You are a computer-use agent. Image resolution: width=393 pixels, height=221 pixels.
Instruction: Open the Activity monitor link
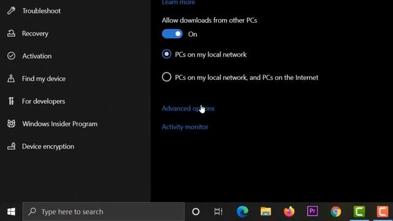point(185,127)
